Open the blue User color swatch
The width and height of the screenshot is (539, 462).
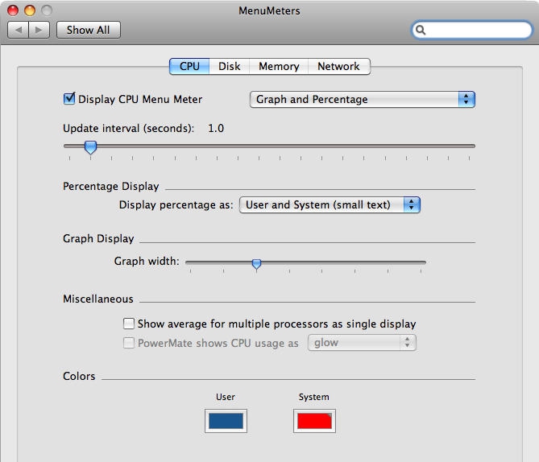coord(226,421)
